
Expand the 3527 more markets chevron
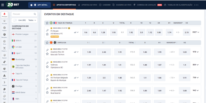[198, 32]
